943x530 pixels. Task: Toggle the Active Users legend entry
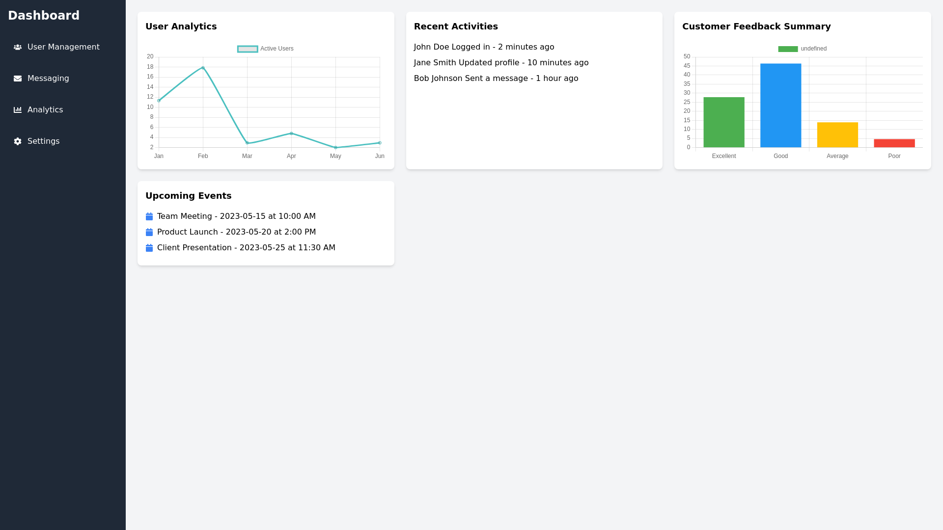pos(265,49)
